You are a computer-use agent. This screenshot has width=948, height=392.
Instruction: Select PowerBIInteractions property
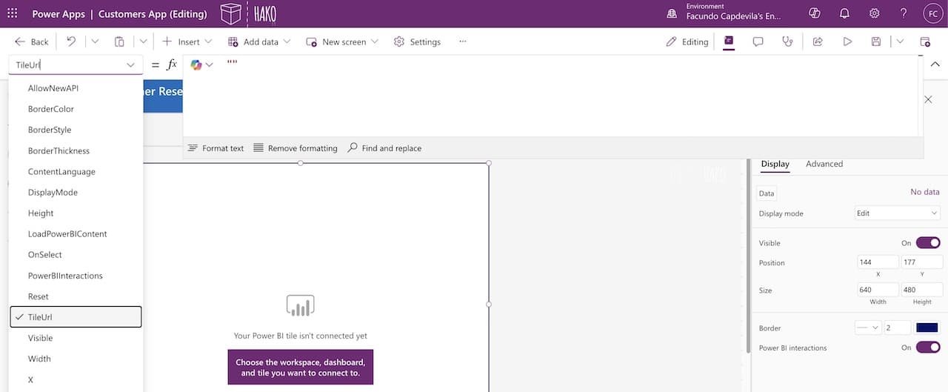[76, 276]
